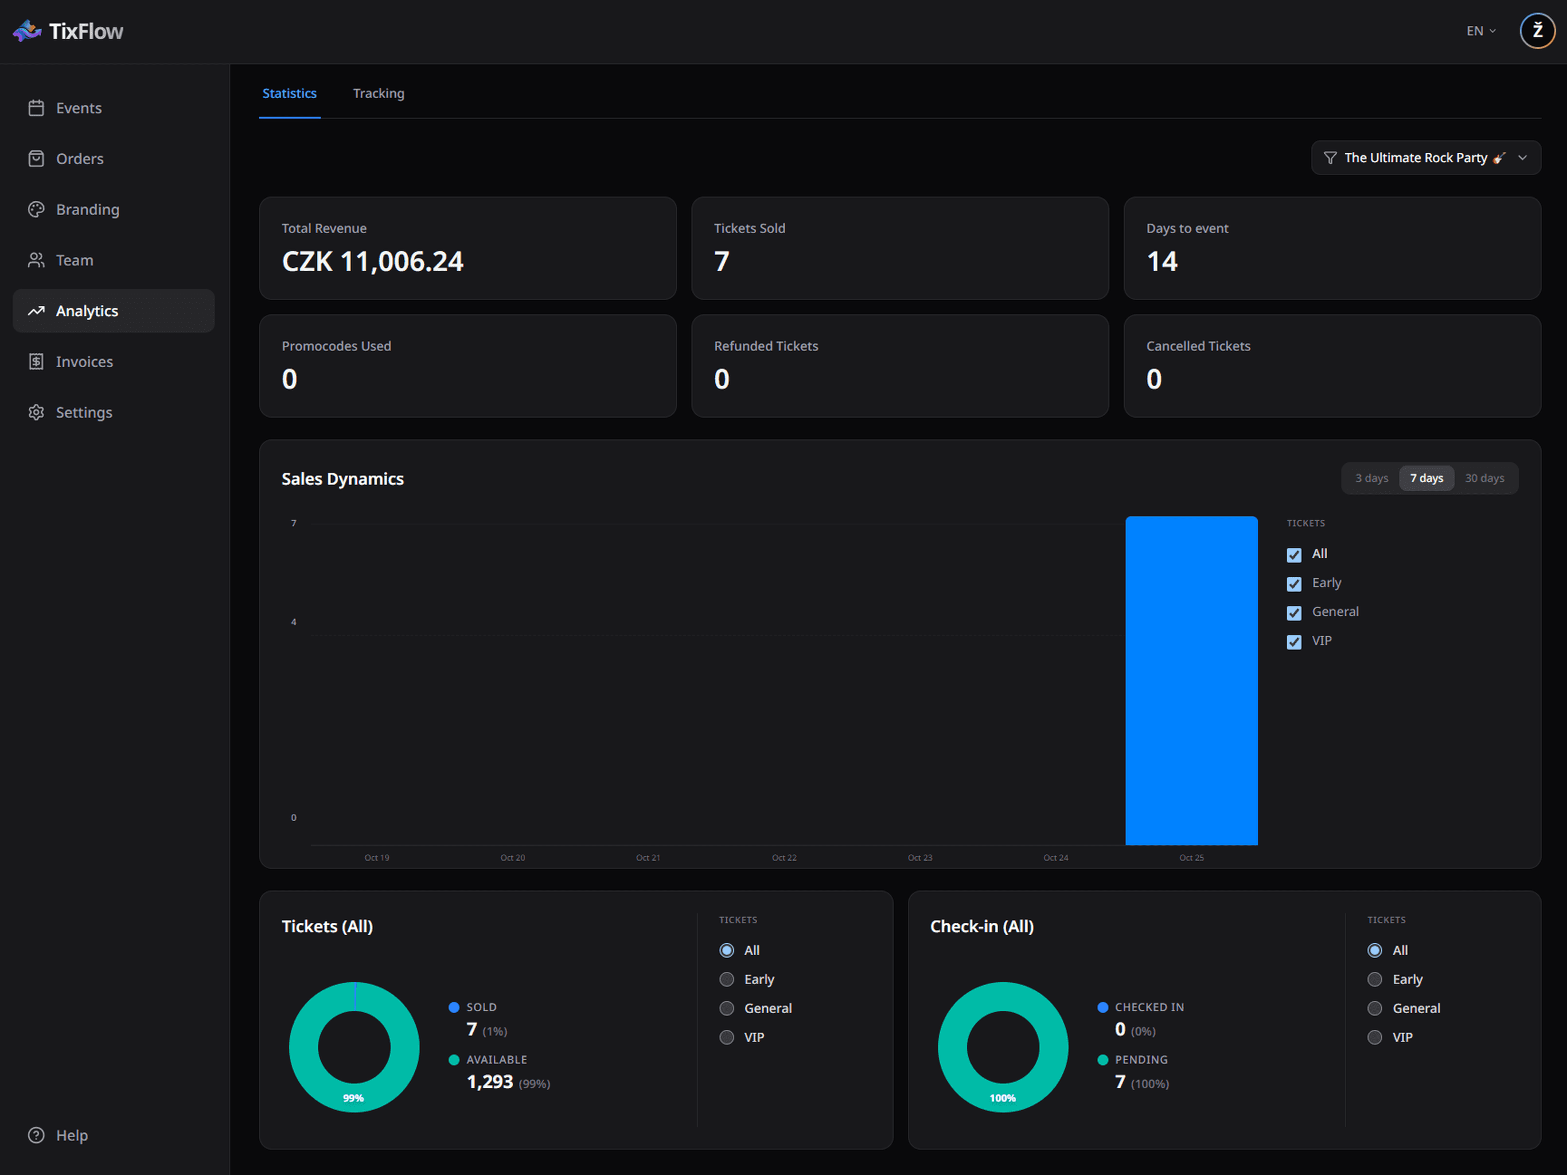1567x1175 pixels.
Task: Open Branding via its palette icon
Action: 36,210
